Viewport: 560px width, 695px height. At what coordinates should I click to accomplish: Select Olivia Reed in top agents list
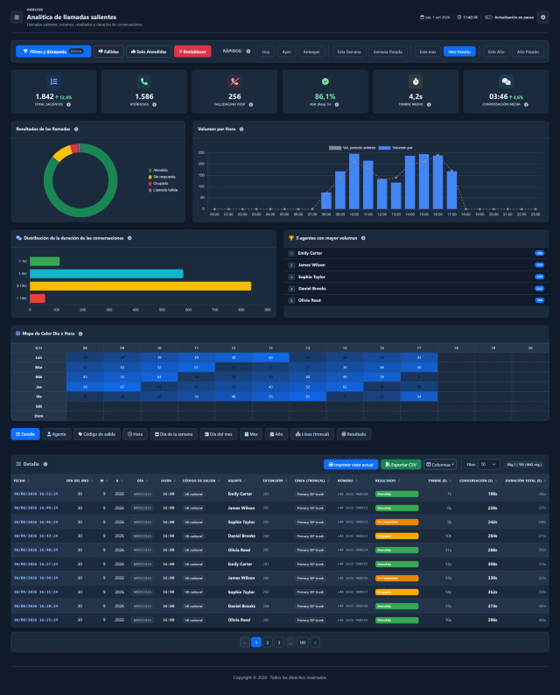[x=416, y=300]
